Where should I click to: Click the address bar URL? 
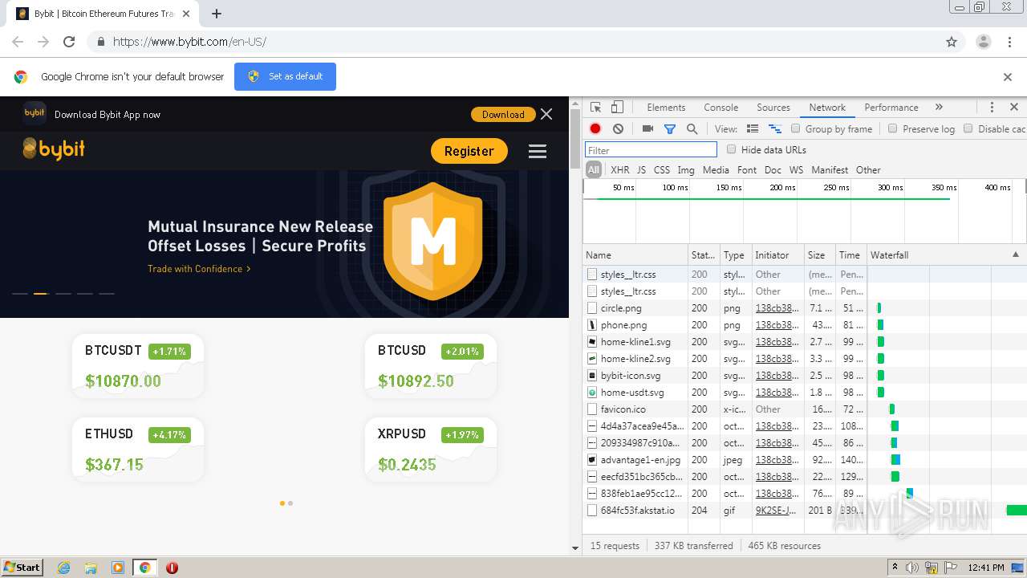point(189,42)
